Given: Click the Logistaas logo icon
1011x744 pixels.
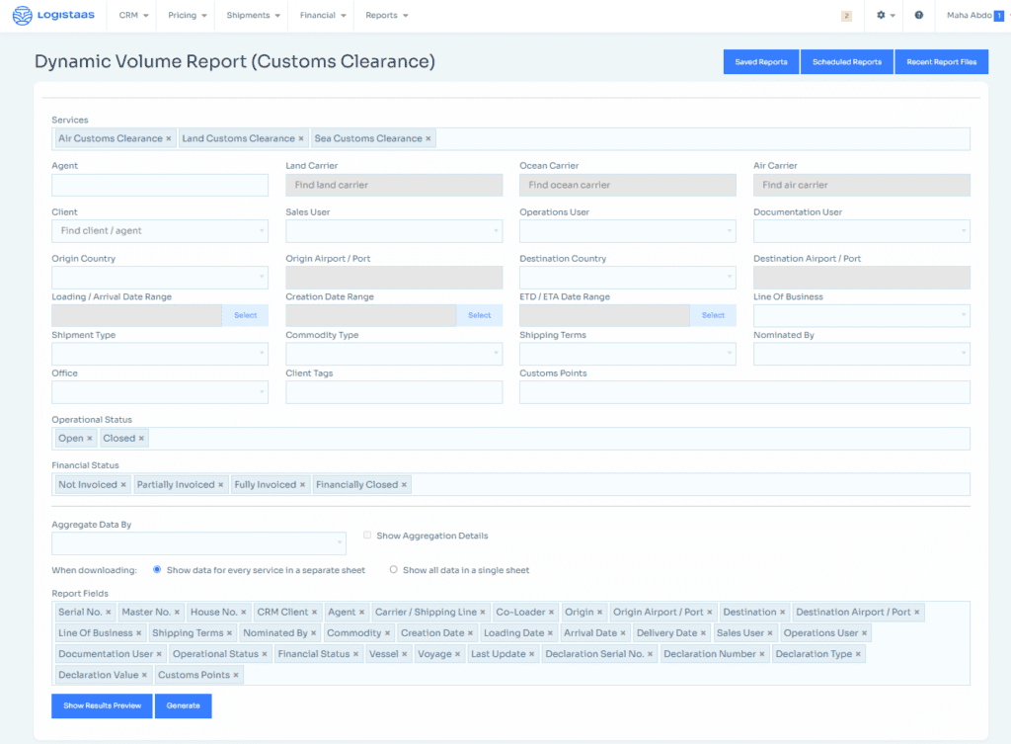Looking at the screenshot, I should [22, 16].
